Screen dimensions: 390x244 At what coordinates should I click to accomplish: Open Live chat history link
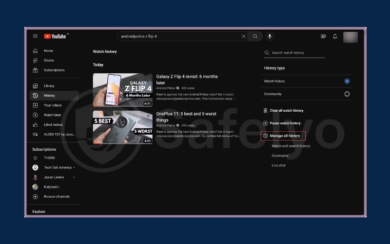click(278, 165)
